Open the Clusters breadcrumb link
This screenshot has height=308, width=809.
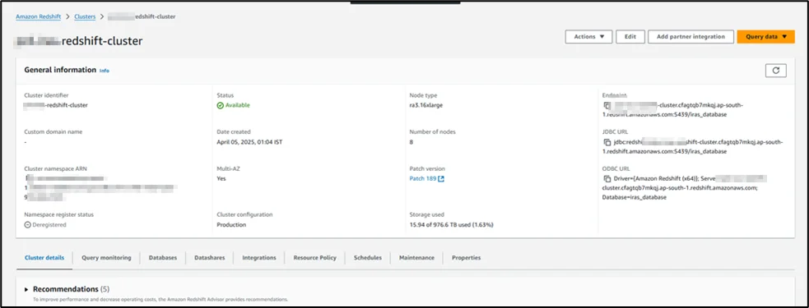(85, 16)
